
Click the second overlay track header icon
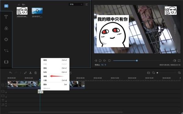3,96
